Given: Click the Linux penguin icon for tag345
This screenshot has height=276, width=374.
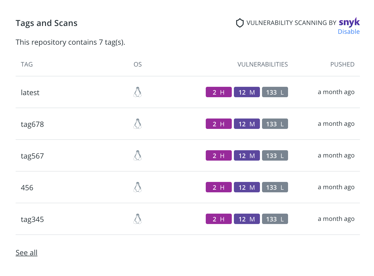Looking at the screenshot, I should click(138, 219).
